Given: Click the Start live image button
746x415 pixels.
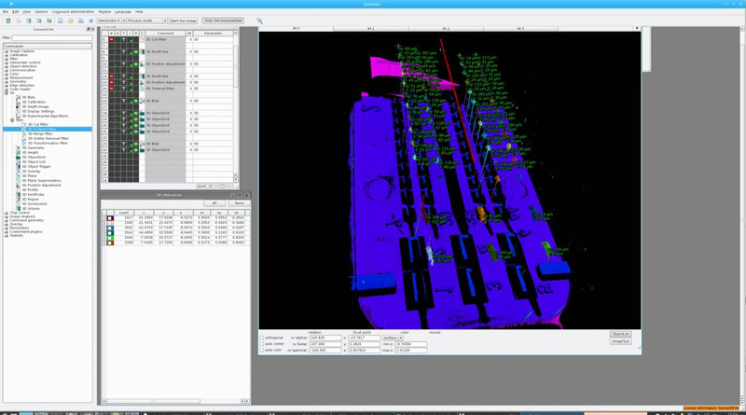Looking at the screenshot, I should pyautogui.click(x=183, y=21).
